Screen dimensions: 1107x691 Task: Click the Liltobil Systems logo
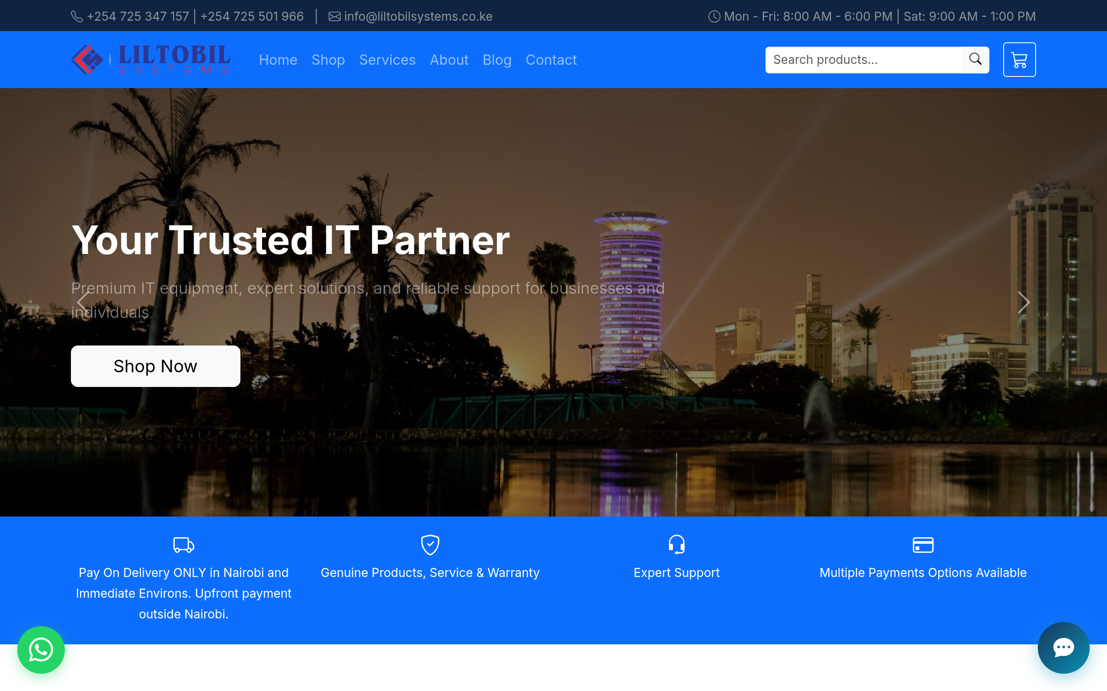[x=151, y=60]
